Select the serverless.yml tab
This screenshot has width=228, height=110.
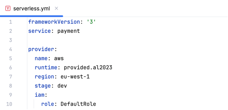point(32,9)
